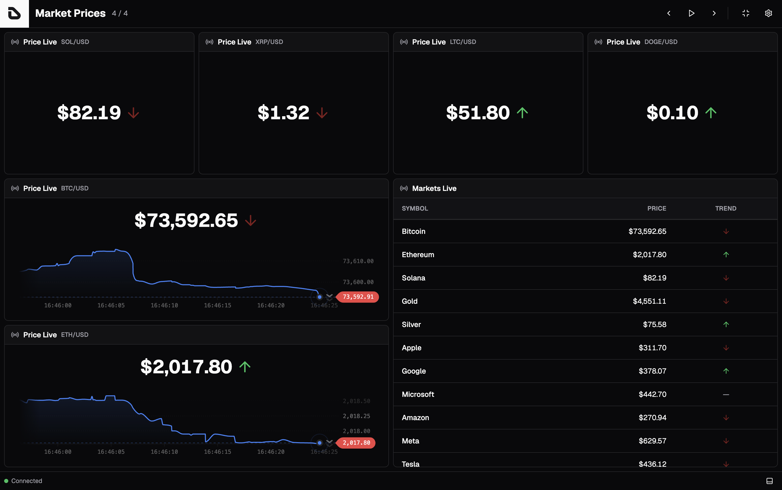782x490 pixels.
Task: Sort by PRICE column header
Action: [x=657, y=208]
